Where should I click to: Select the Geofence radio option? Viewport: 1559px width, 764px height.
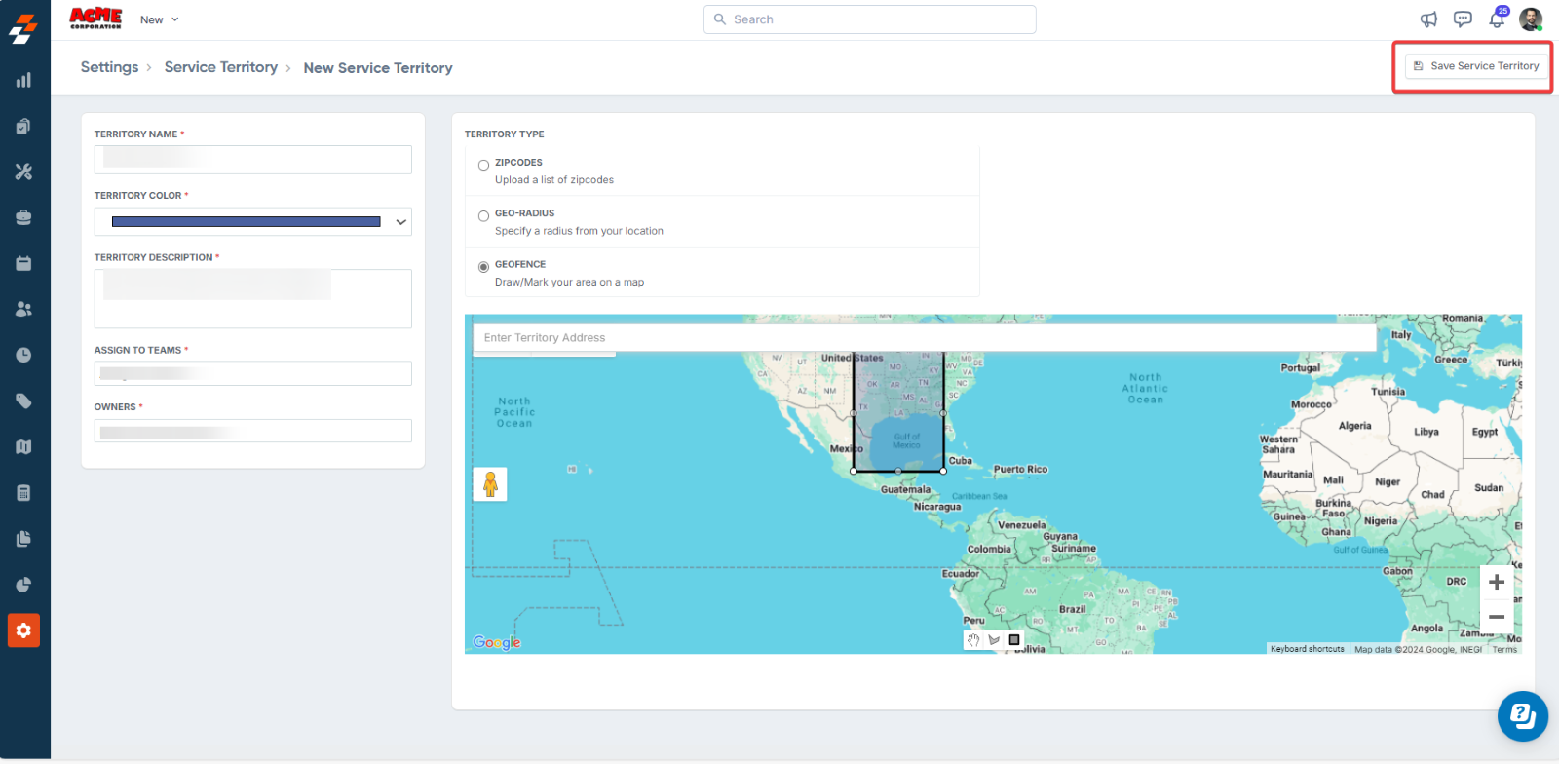pos(483,267)
